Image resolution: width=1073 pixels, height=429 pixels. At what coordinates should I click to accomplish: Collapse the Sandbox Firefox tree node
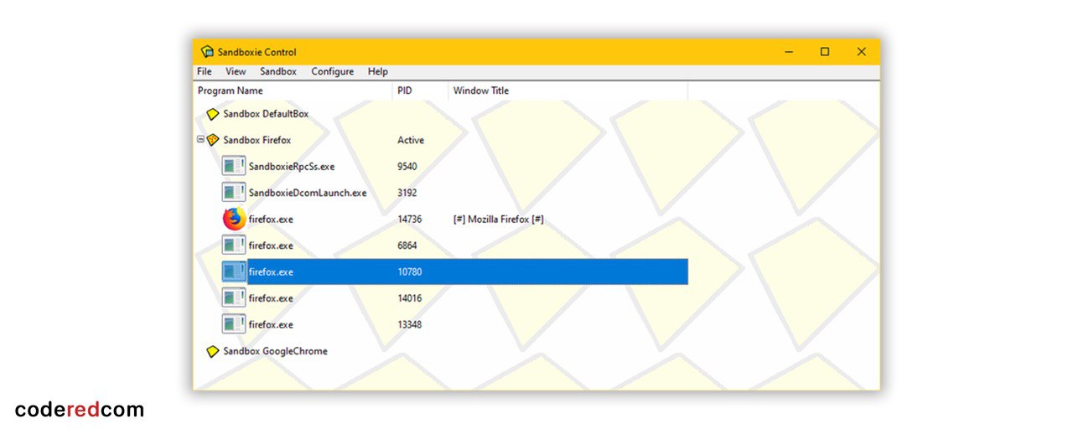click(x=200, y=140)
